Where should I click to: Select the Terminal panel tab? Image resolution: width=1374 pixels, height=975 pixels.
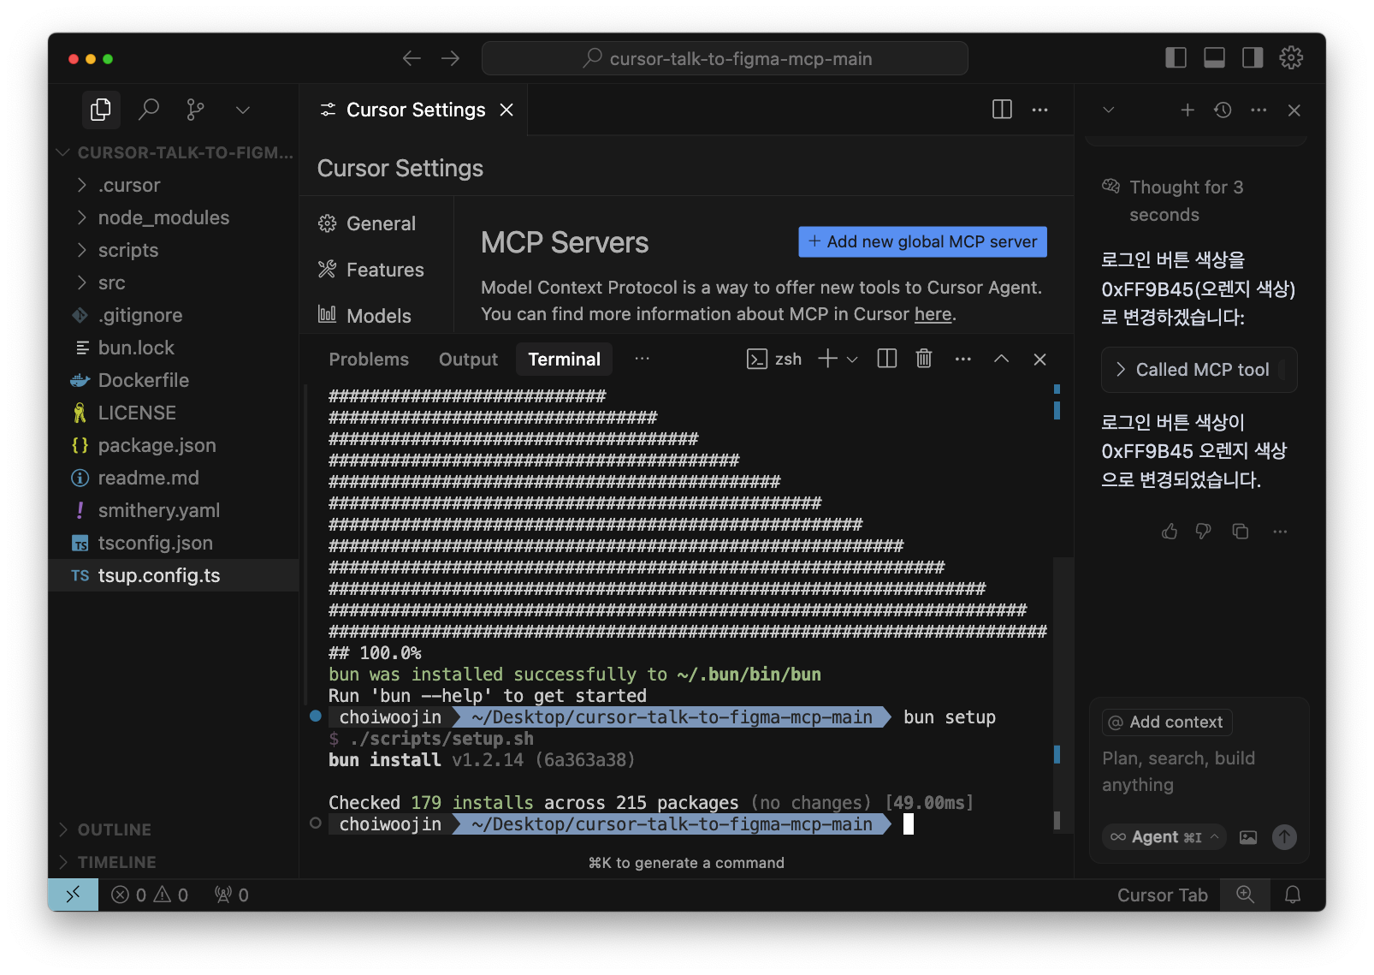(564, 360)
